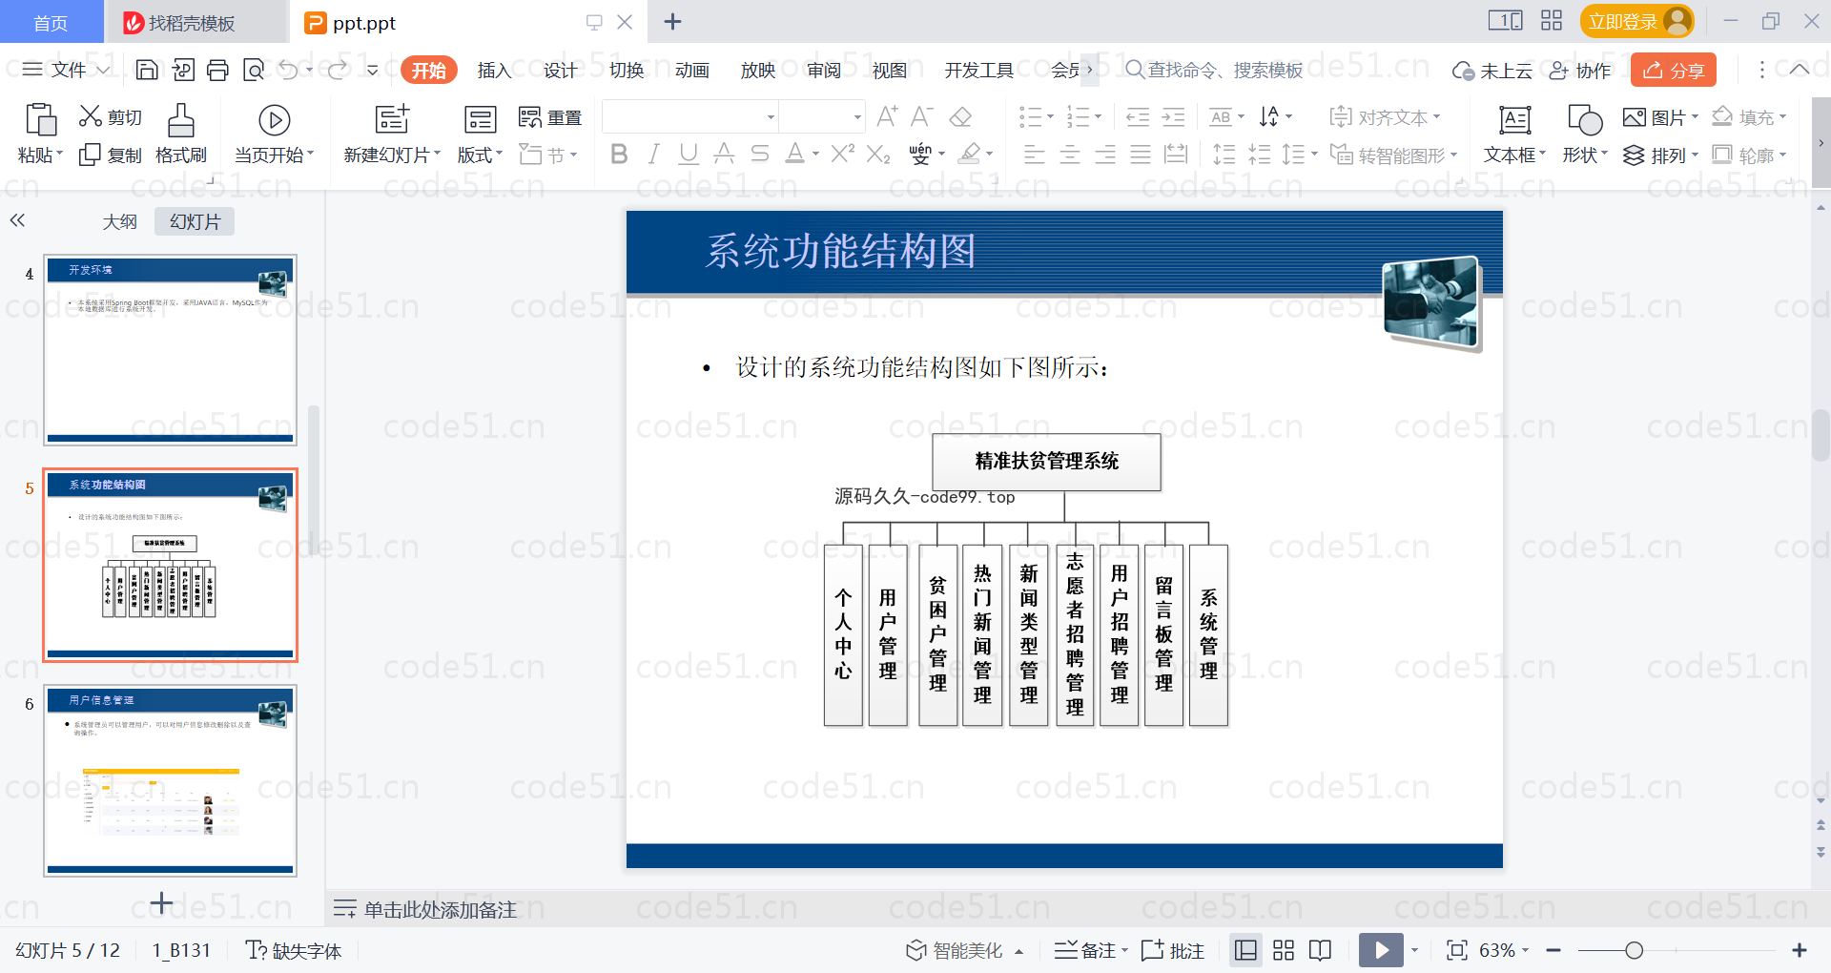Increase font size
Viewport: 1831px width, 973px height.
pos(887,116)
